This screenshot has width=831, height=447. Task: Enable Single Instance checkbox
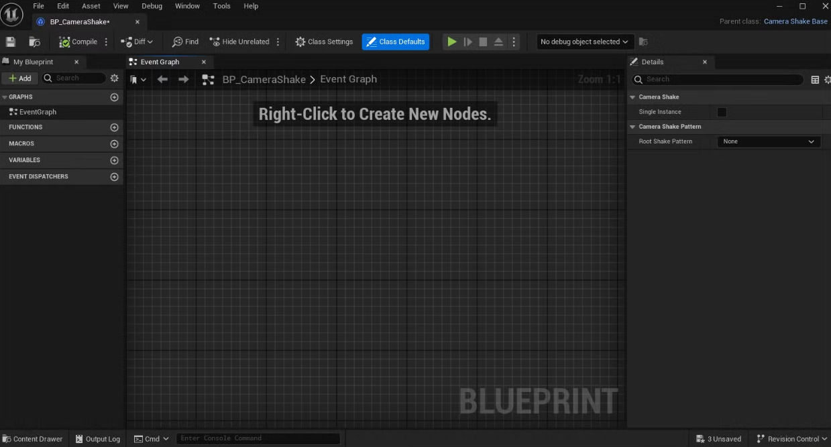[722, 112]
